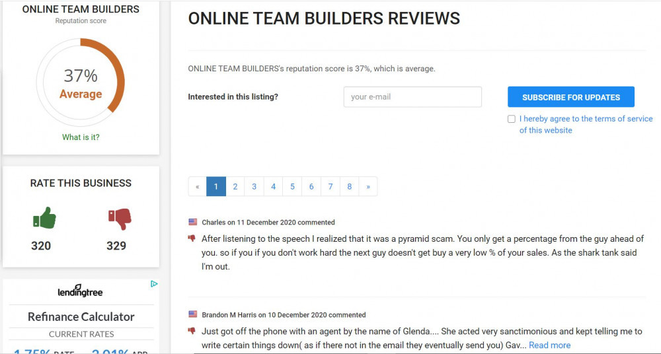Open page 6 of reviews
This screenshot has width=661, height=354.
tap(311, 187)
